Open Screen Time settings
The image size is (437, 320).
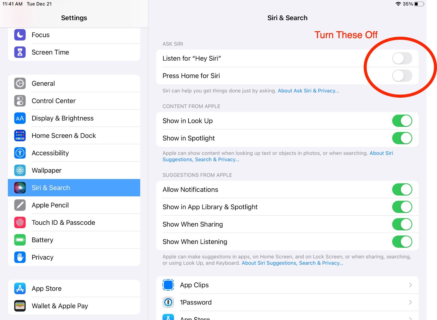click(74, 52)
